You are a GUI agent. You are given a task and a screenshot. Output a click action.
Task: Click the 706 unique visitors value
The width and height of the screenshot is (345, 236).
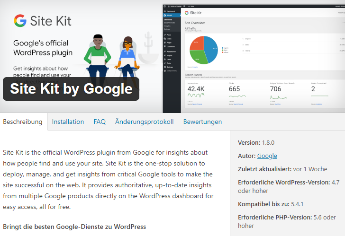tap(275, 89)
